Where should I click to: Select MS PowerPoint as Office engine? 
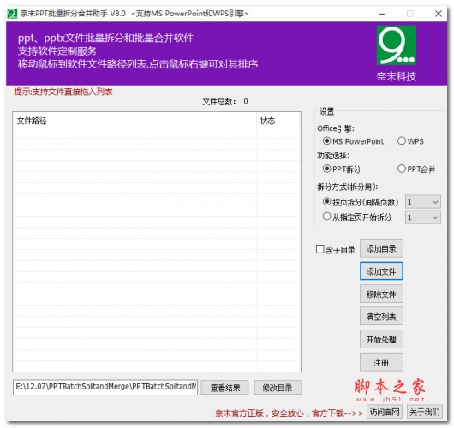point(353,141)
